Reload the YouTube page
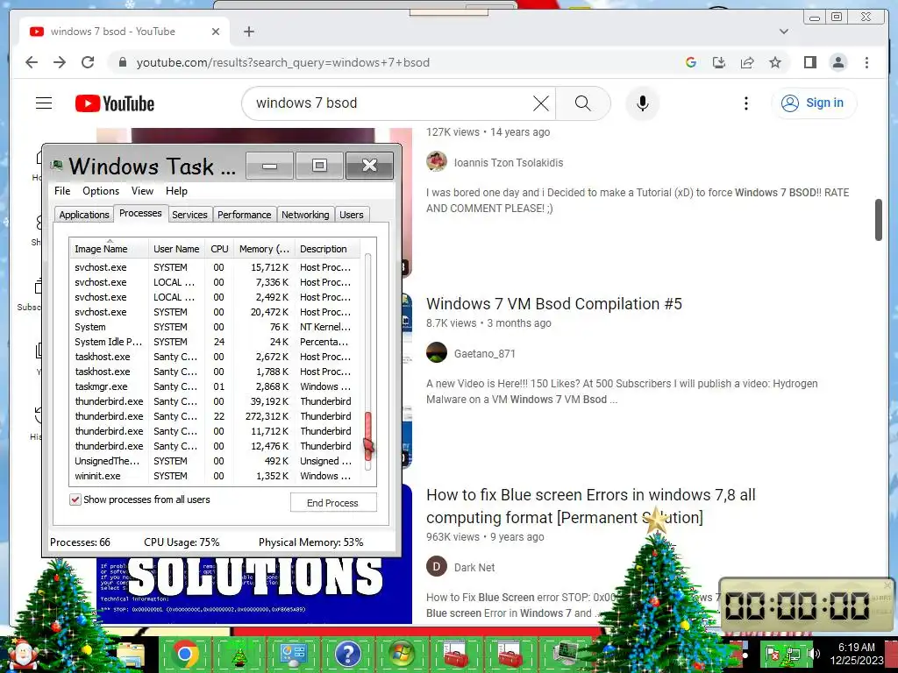The height and width of the screenshot is (673, 898). tap(88, 62)
